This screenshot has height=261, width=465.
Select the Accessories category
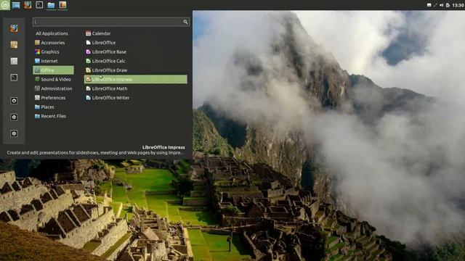coord(50,43)
